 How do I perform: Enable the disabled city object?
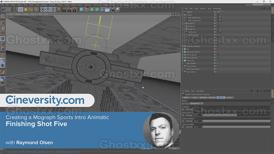[x=218, y=49]
